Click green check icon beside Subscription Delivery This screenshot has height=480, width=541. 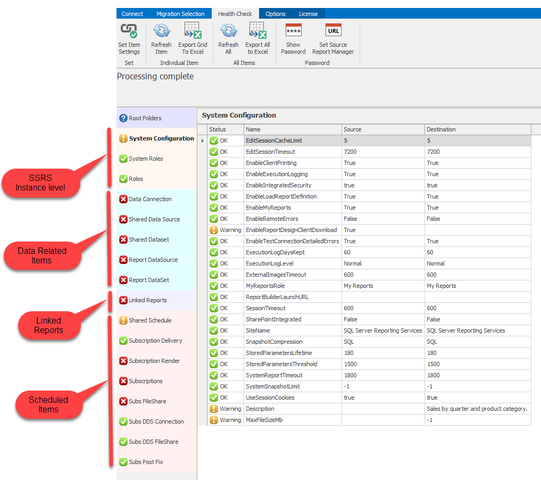tap(123, 341)
